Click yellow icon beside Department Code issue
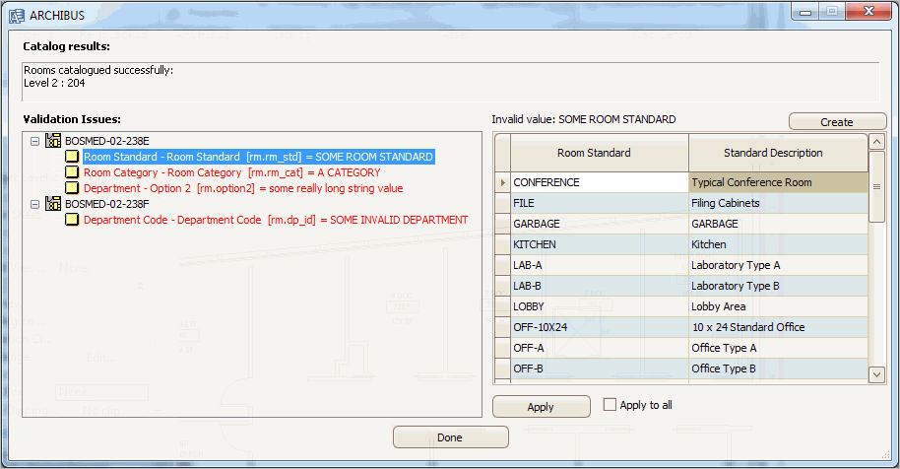This screenshot has height=469, width=900. 72,220
